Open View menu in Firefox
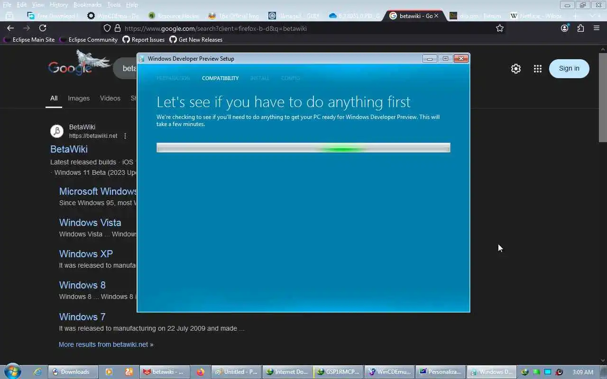Screen dimensions: 607x379 pos(38,5)
